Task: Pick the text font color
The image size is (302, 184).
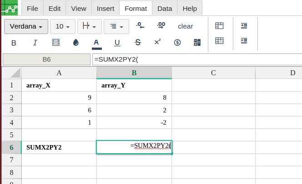Action: pyautogui.click(x=96, y=44)
